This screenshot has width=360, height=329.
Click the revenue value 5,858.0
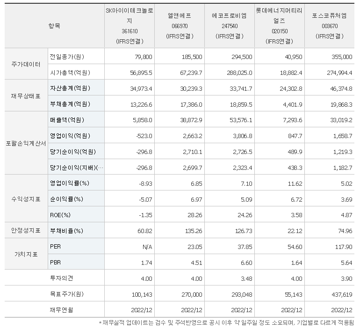(x=143, y=120)
